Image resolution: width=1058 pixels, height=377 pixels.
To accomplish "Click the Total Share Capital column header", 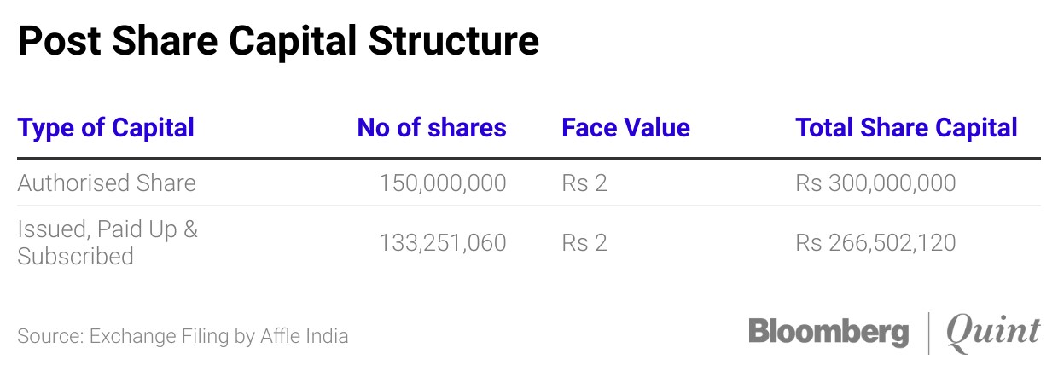I will 906,128.
